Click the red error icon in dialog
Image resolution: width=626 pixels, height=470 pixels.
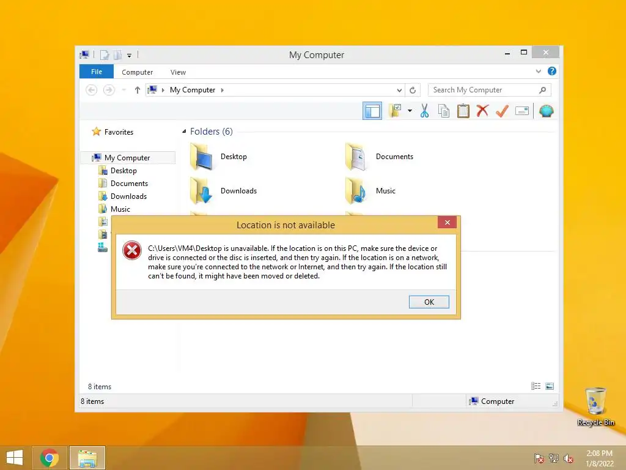[132, 250]
